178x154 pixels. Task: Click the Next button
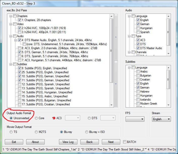pos(111,142)
